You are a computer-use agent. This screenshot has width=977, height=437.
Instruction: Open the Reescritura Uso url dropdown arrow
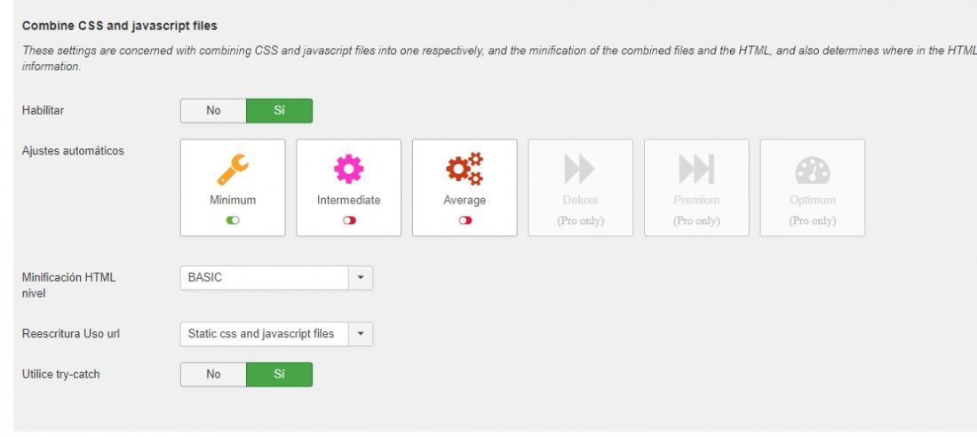[360, 334]
